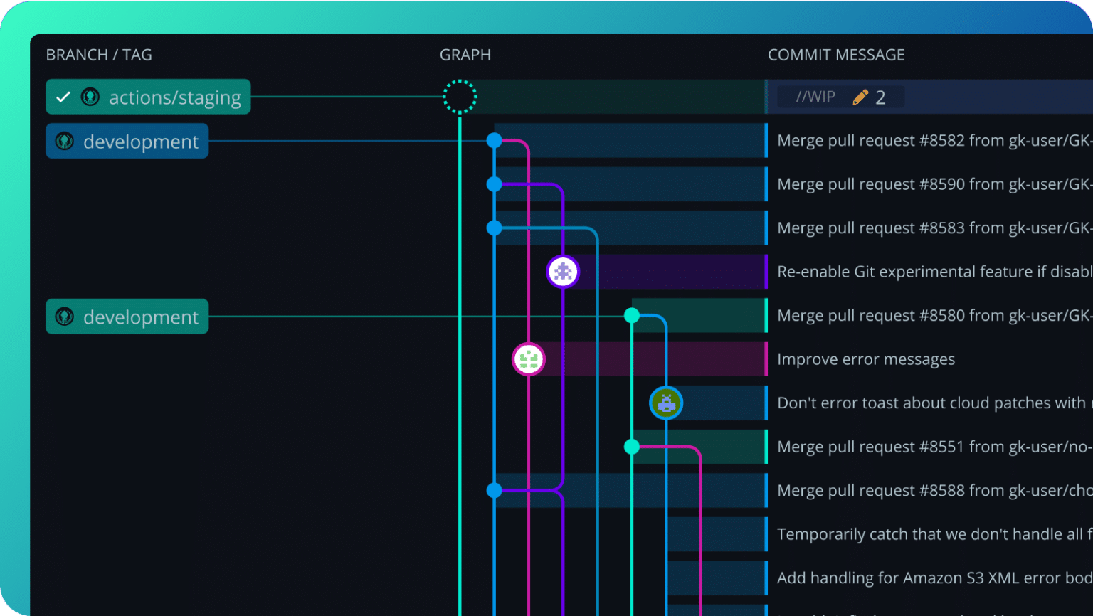Click the GitKraken avatar on the actions/staging label

(x=90, y=97)
